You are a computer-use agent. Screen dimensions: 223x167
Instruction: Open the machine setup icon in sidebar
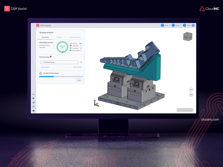pyautogui.click(x=33, y=102)
